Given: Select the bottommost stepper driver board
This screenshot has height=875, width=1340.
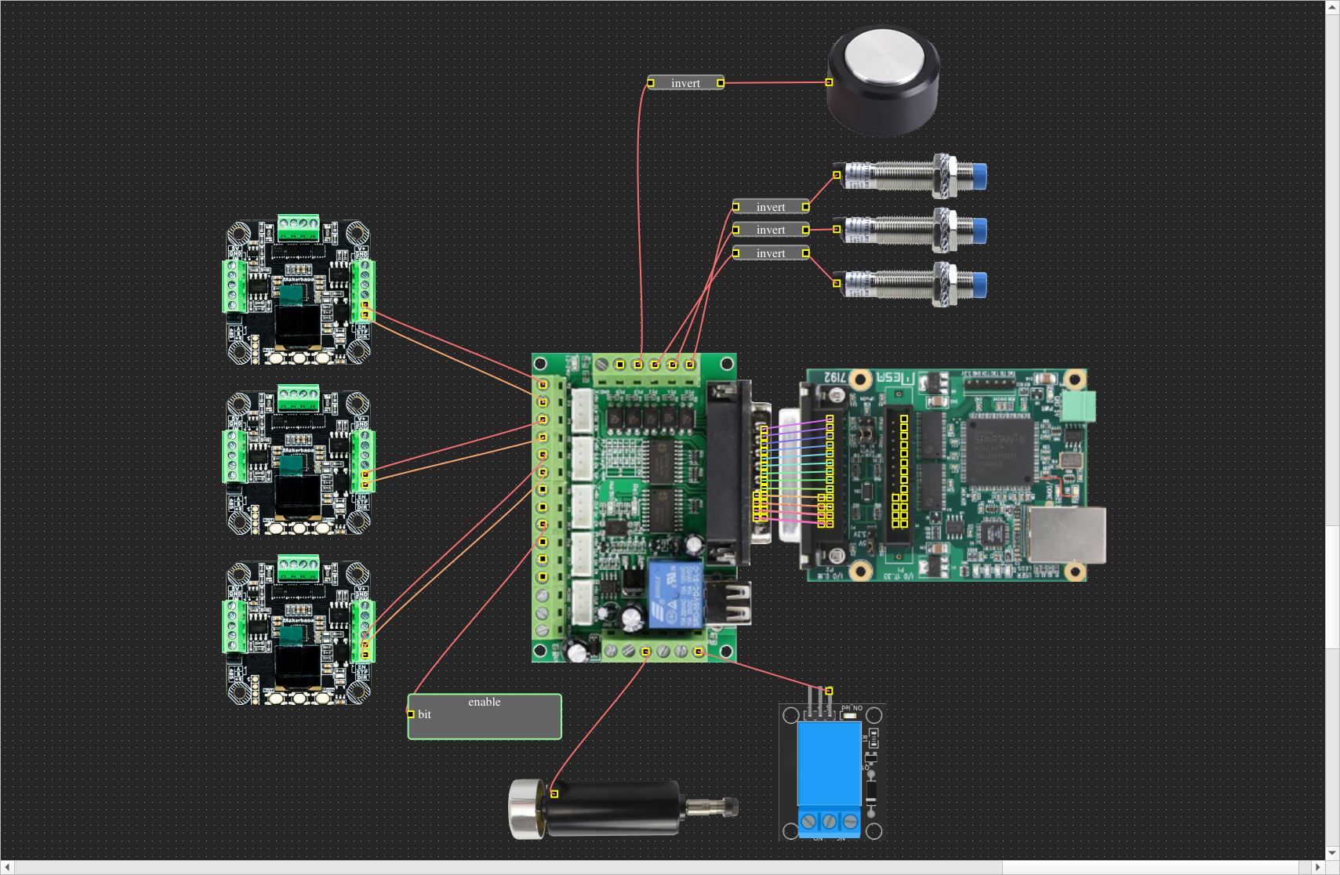Looking at the screenshot, I should point(298,631).
